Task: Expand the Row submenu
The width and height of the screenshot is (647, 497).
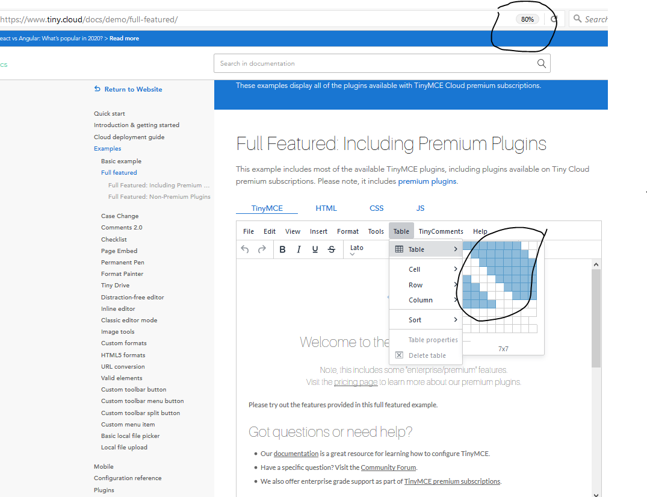Action: tap(426, 285)
